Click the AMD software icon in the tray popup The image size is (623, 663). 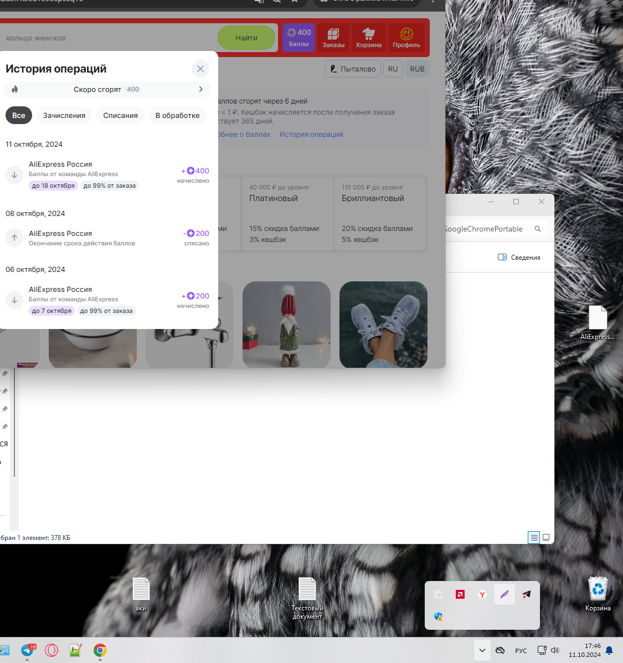coord(460,594)
